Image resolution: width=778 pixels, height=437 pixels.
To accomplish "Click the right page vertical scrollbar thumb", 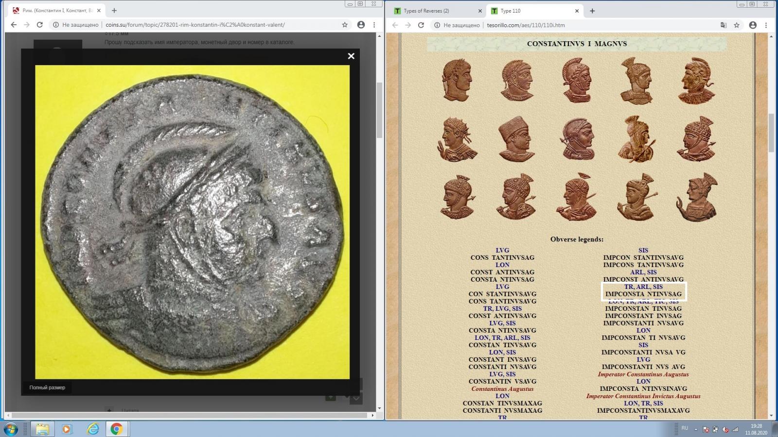I will [771, 132].
